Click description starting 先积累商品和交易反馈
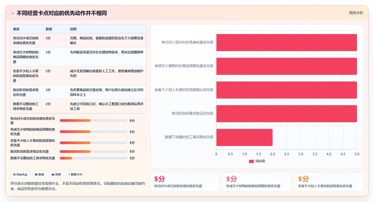 [x=107, y=92]
